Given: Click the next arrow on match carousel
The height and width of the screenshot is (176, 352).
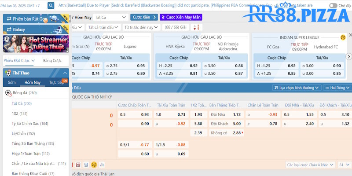Looking at the screenshot, I should click(348, 57).
